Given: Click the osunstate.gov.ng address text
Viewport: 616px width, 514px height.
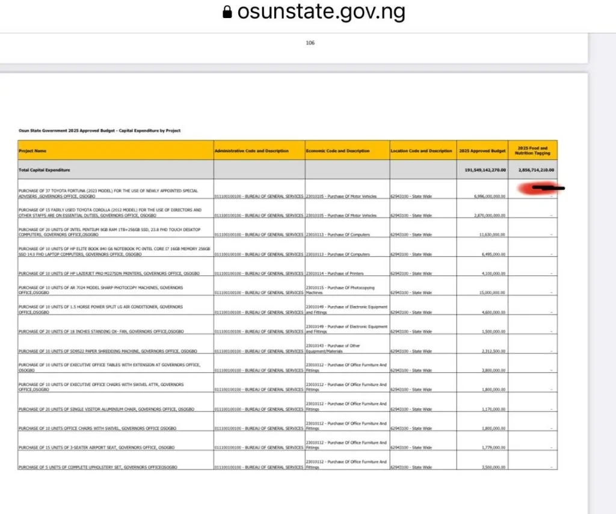Looking at the screenshot, I should pyautogui.click(x=321, y=12).
